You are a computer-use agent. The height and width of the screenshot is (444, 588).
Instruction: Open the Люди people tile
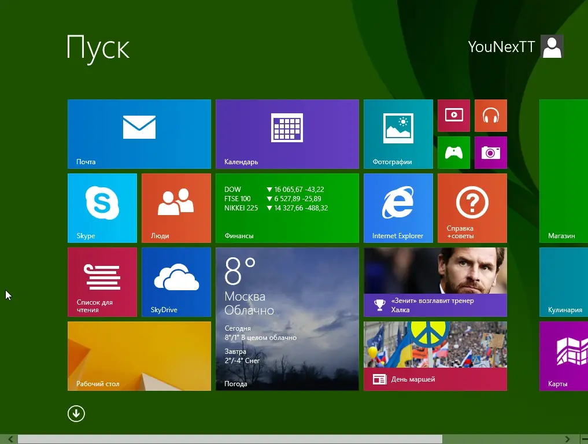pyautogui.click(x=176, y=208)
